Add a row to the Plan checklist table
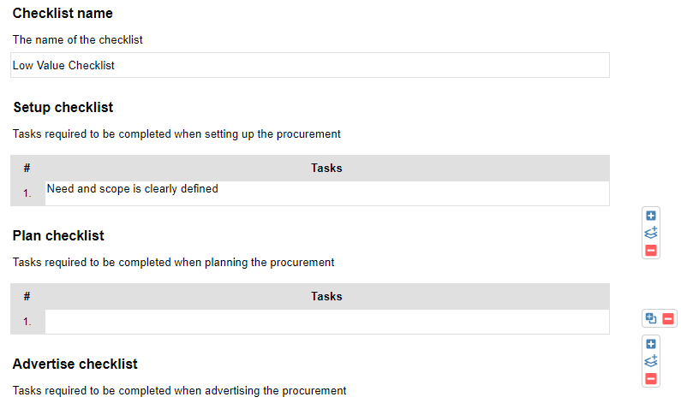681x403 pixels. pos(651,344)
